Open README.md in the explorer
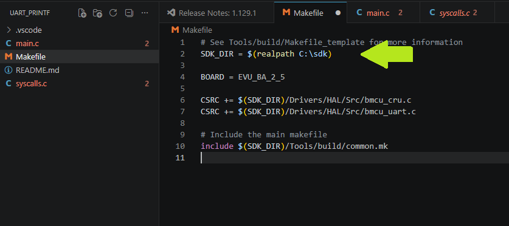509x226 pixels. tap(80, 70)
